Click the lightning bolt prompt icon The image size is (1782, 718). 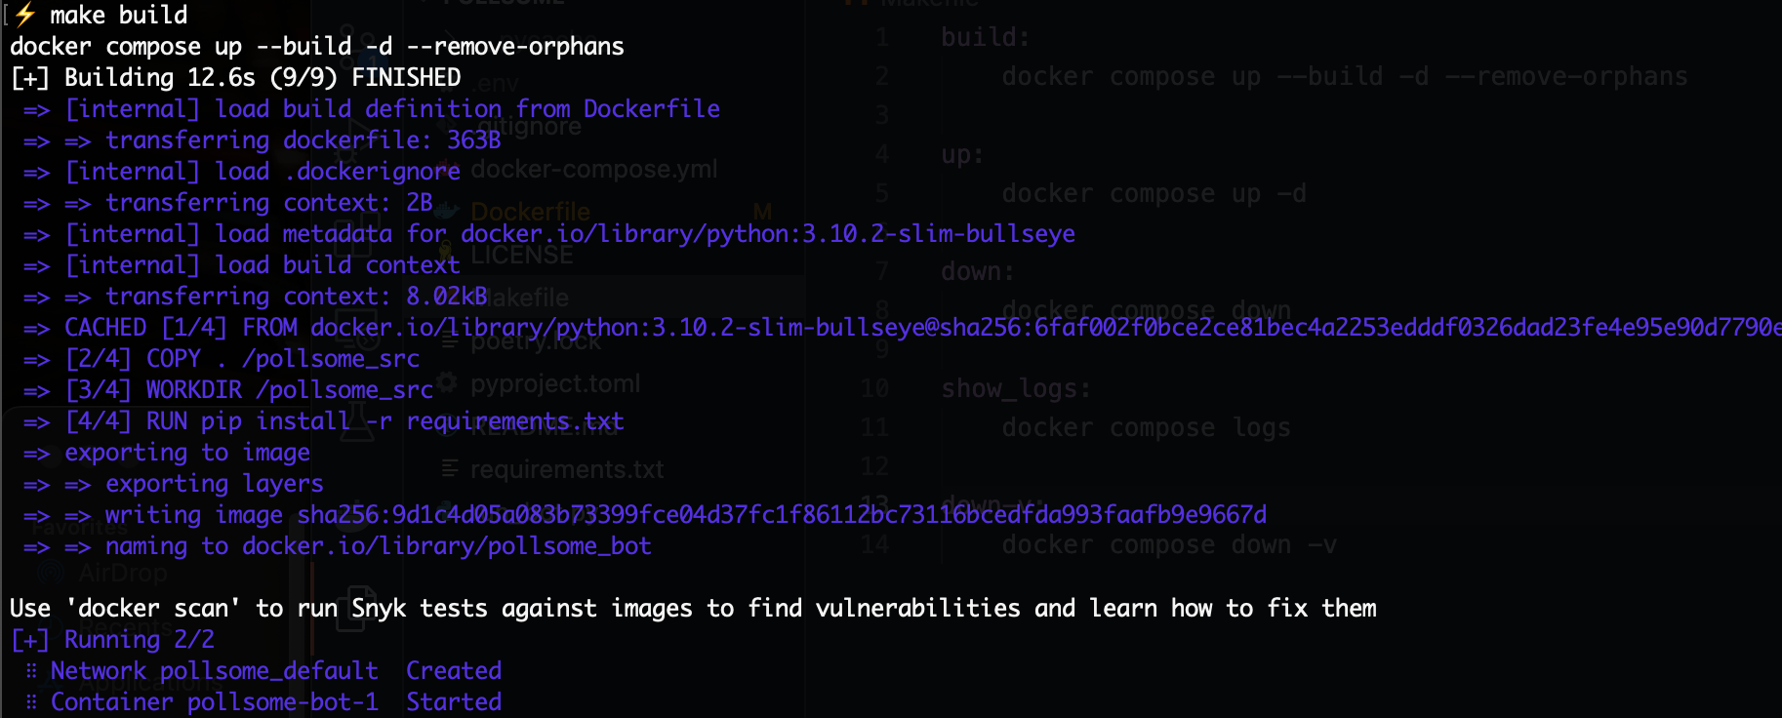click(25, 15)
